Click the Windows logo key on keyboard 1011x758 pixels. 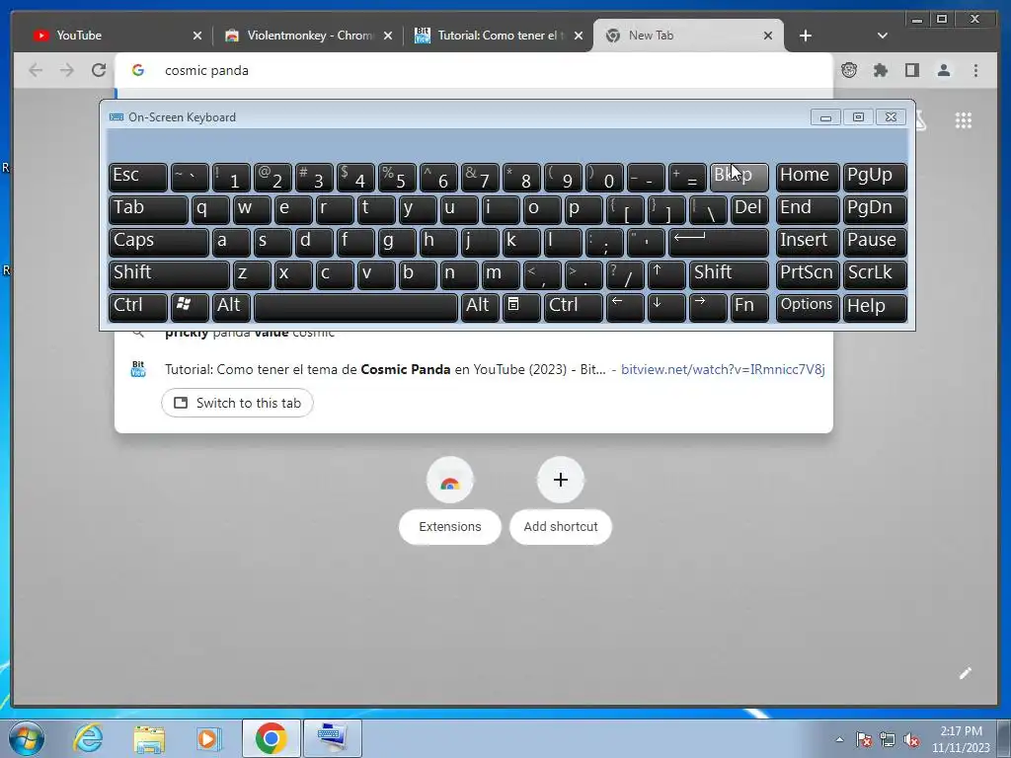coord(190,308)
